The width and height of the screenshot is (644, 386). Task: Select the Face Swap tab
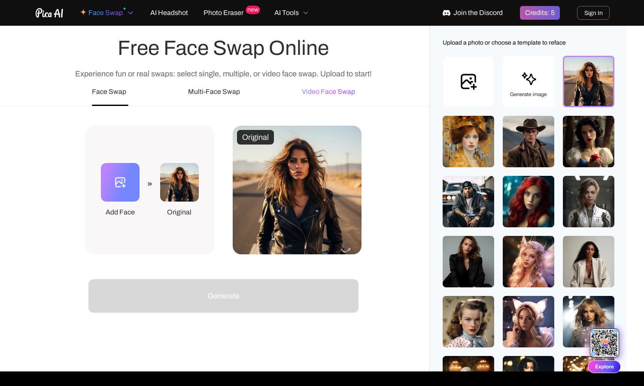tap(109, 92)
